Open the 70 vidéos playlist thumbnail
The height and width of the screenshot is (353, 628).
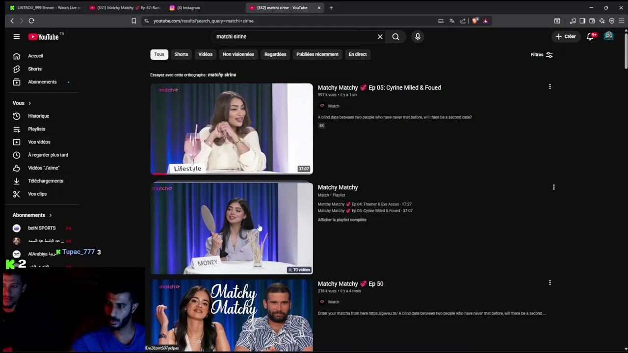coord(231,228)
